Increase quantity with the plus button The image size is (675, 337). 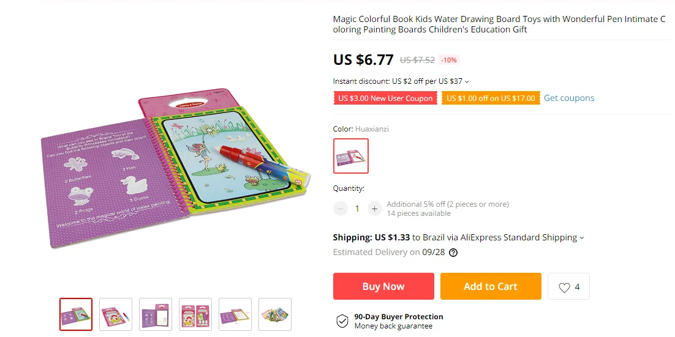(374, 209)
